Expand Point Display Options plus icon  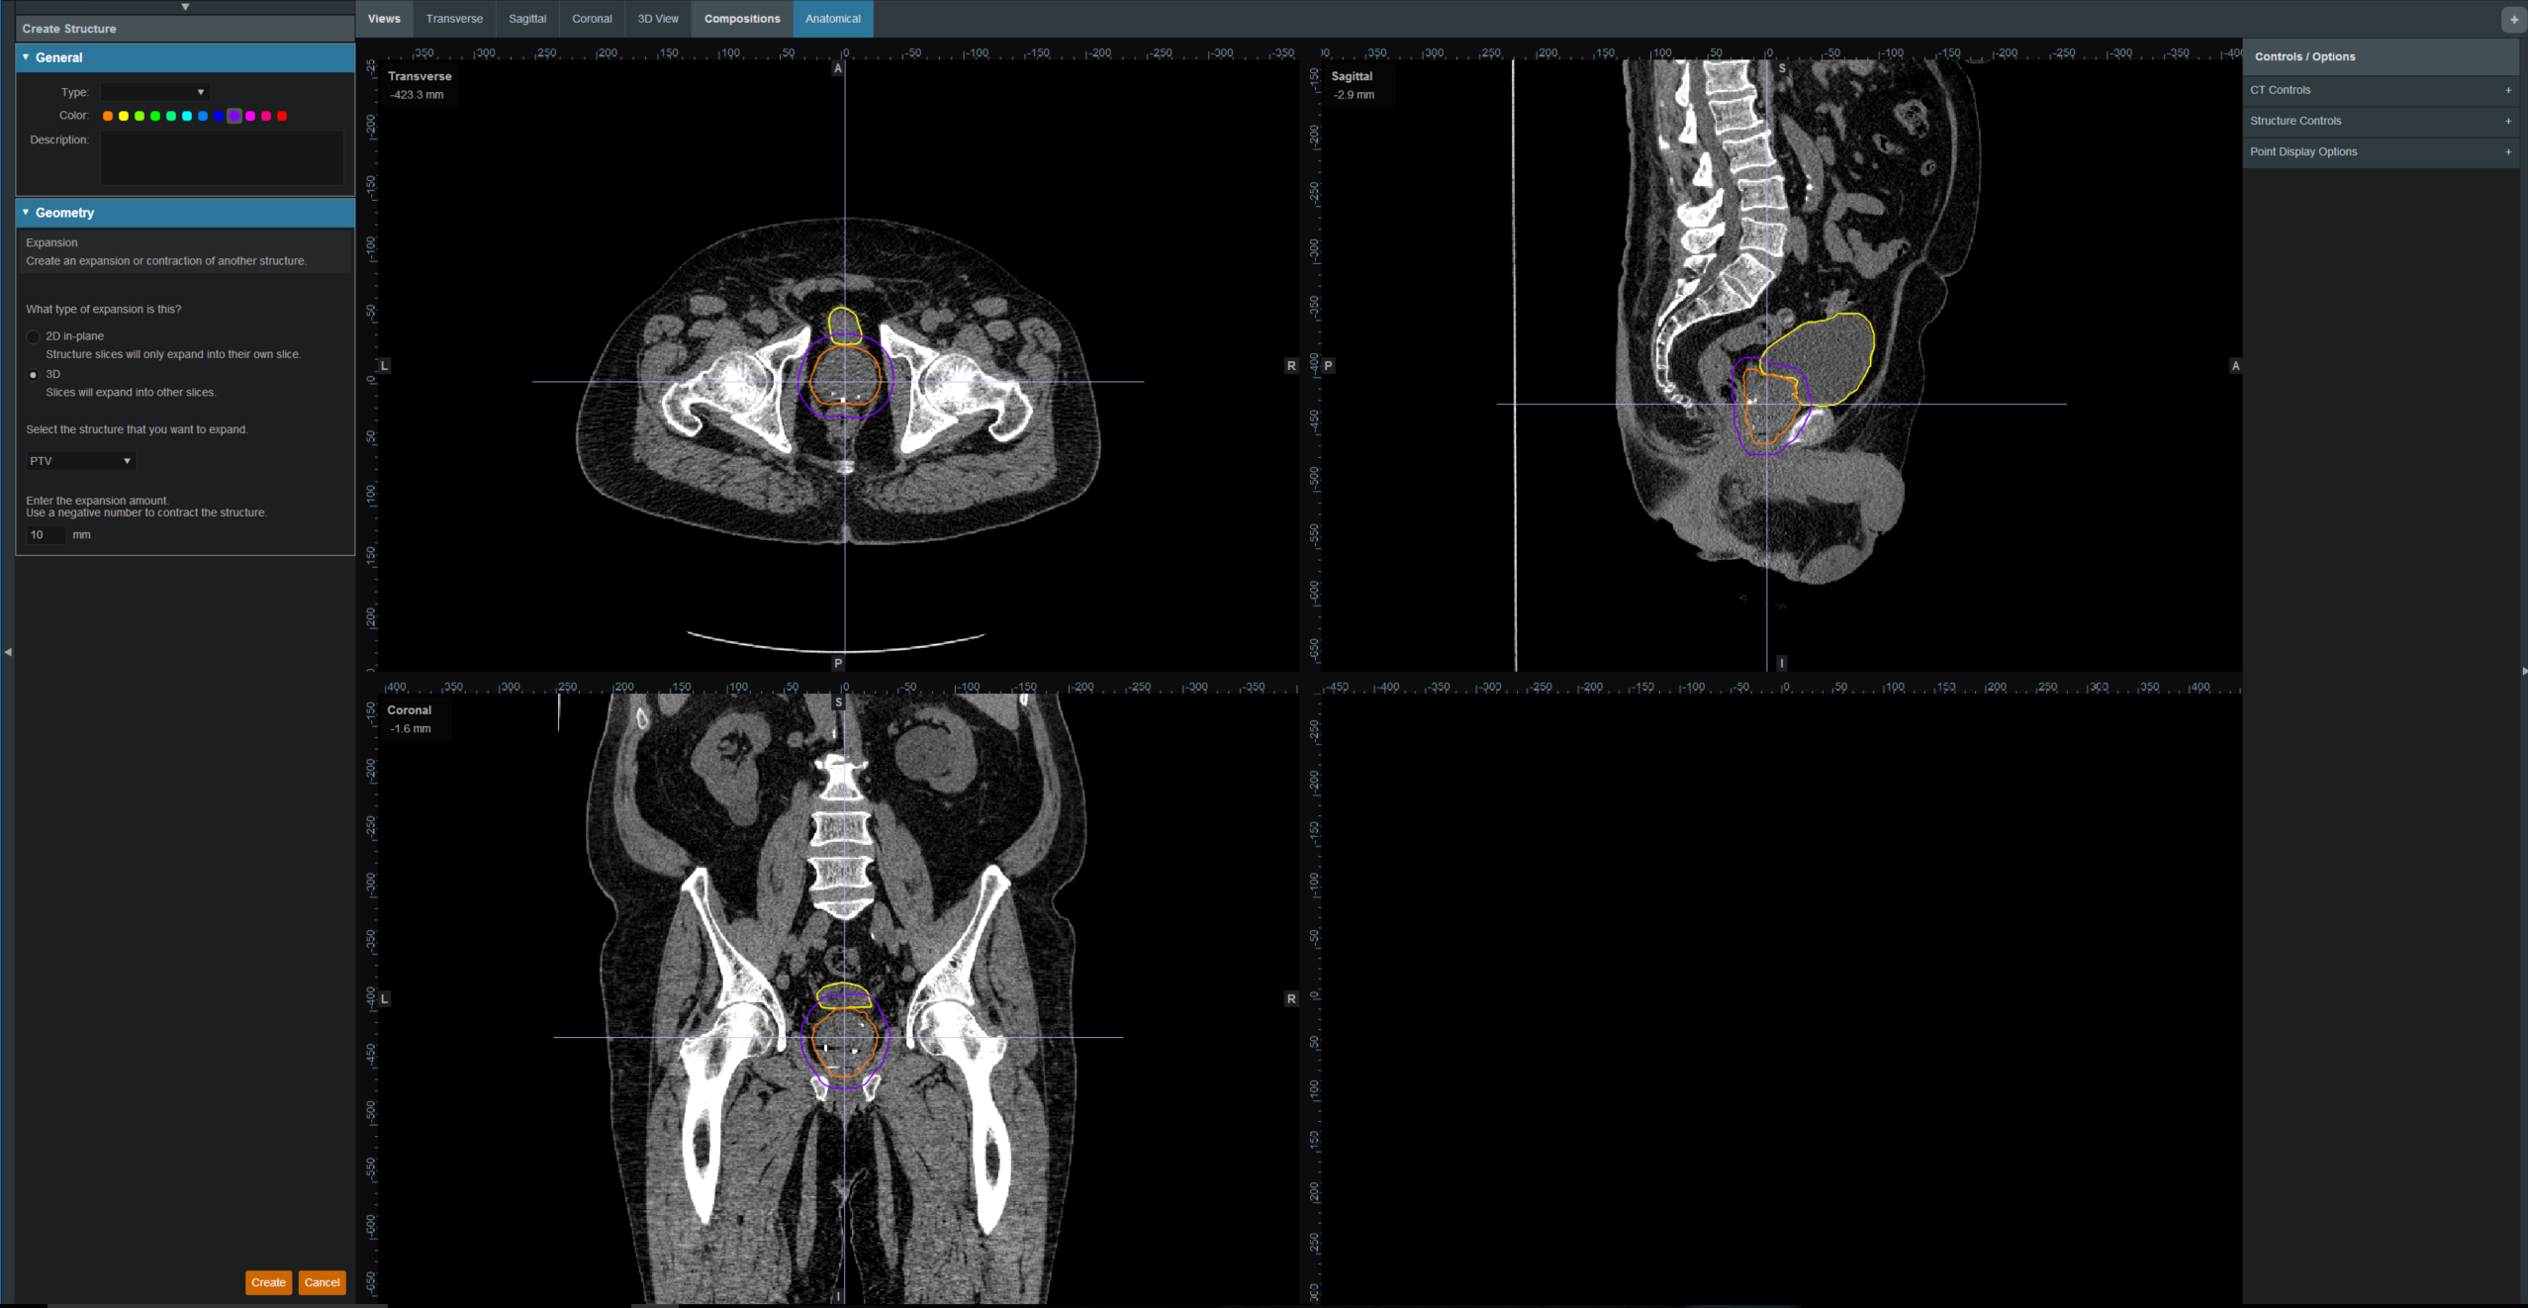point(2507,152)
